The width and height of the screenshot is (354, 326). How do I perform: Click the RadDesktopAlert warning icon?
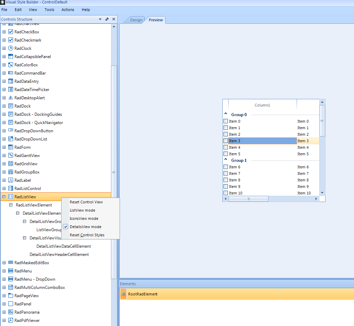(11, 98)
